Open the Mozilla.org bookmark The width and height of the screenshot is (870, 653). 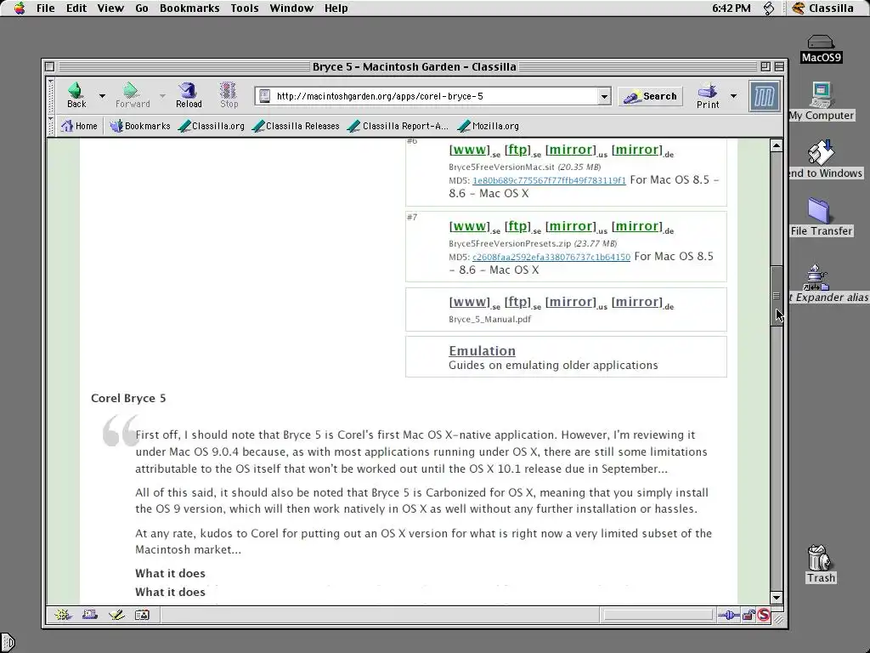489,126
